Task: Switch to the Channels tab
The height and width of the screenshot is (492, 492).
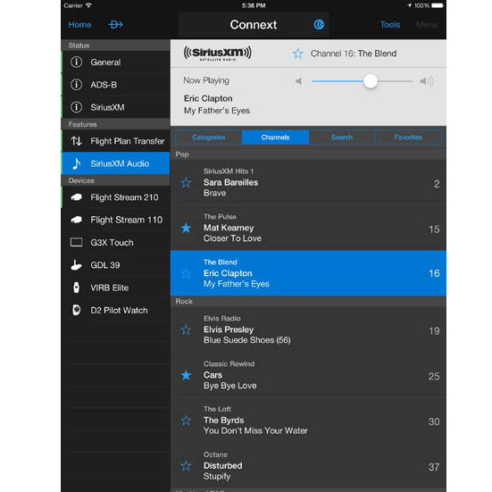Action: coord(275,138)
